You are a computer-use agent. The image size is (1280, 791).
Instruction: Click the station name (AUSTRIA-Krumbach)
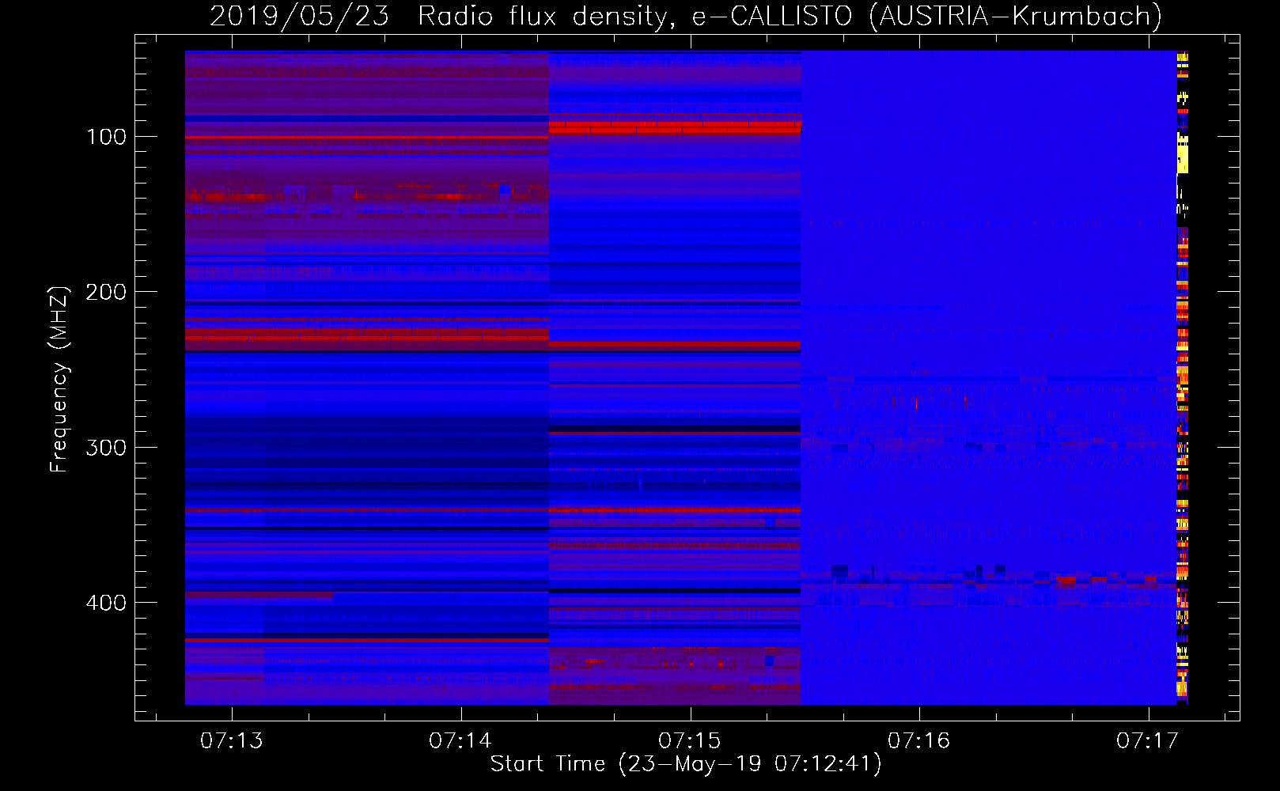1015,16
